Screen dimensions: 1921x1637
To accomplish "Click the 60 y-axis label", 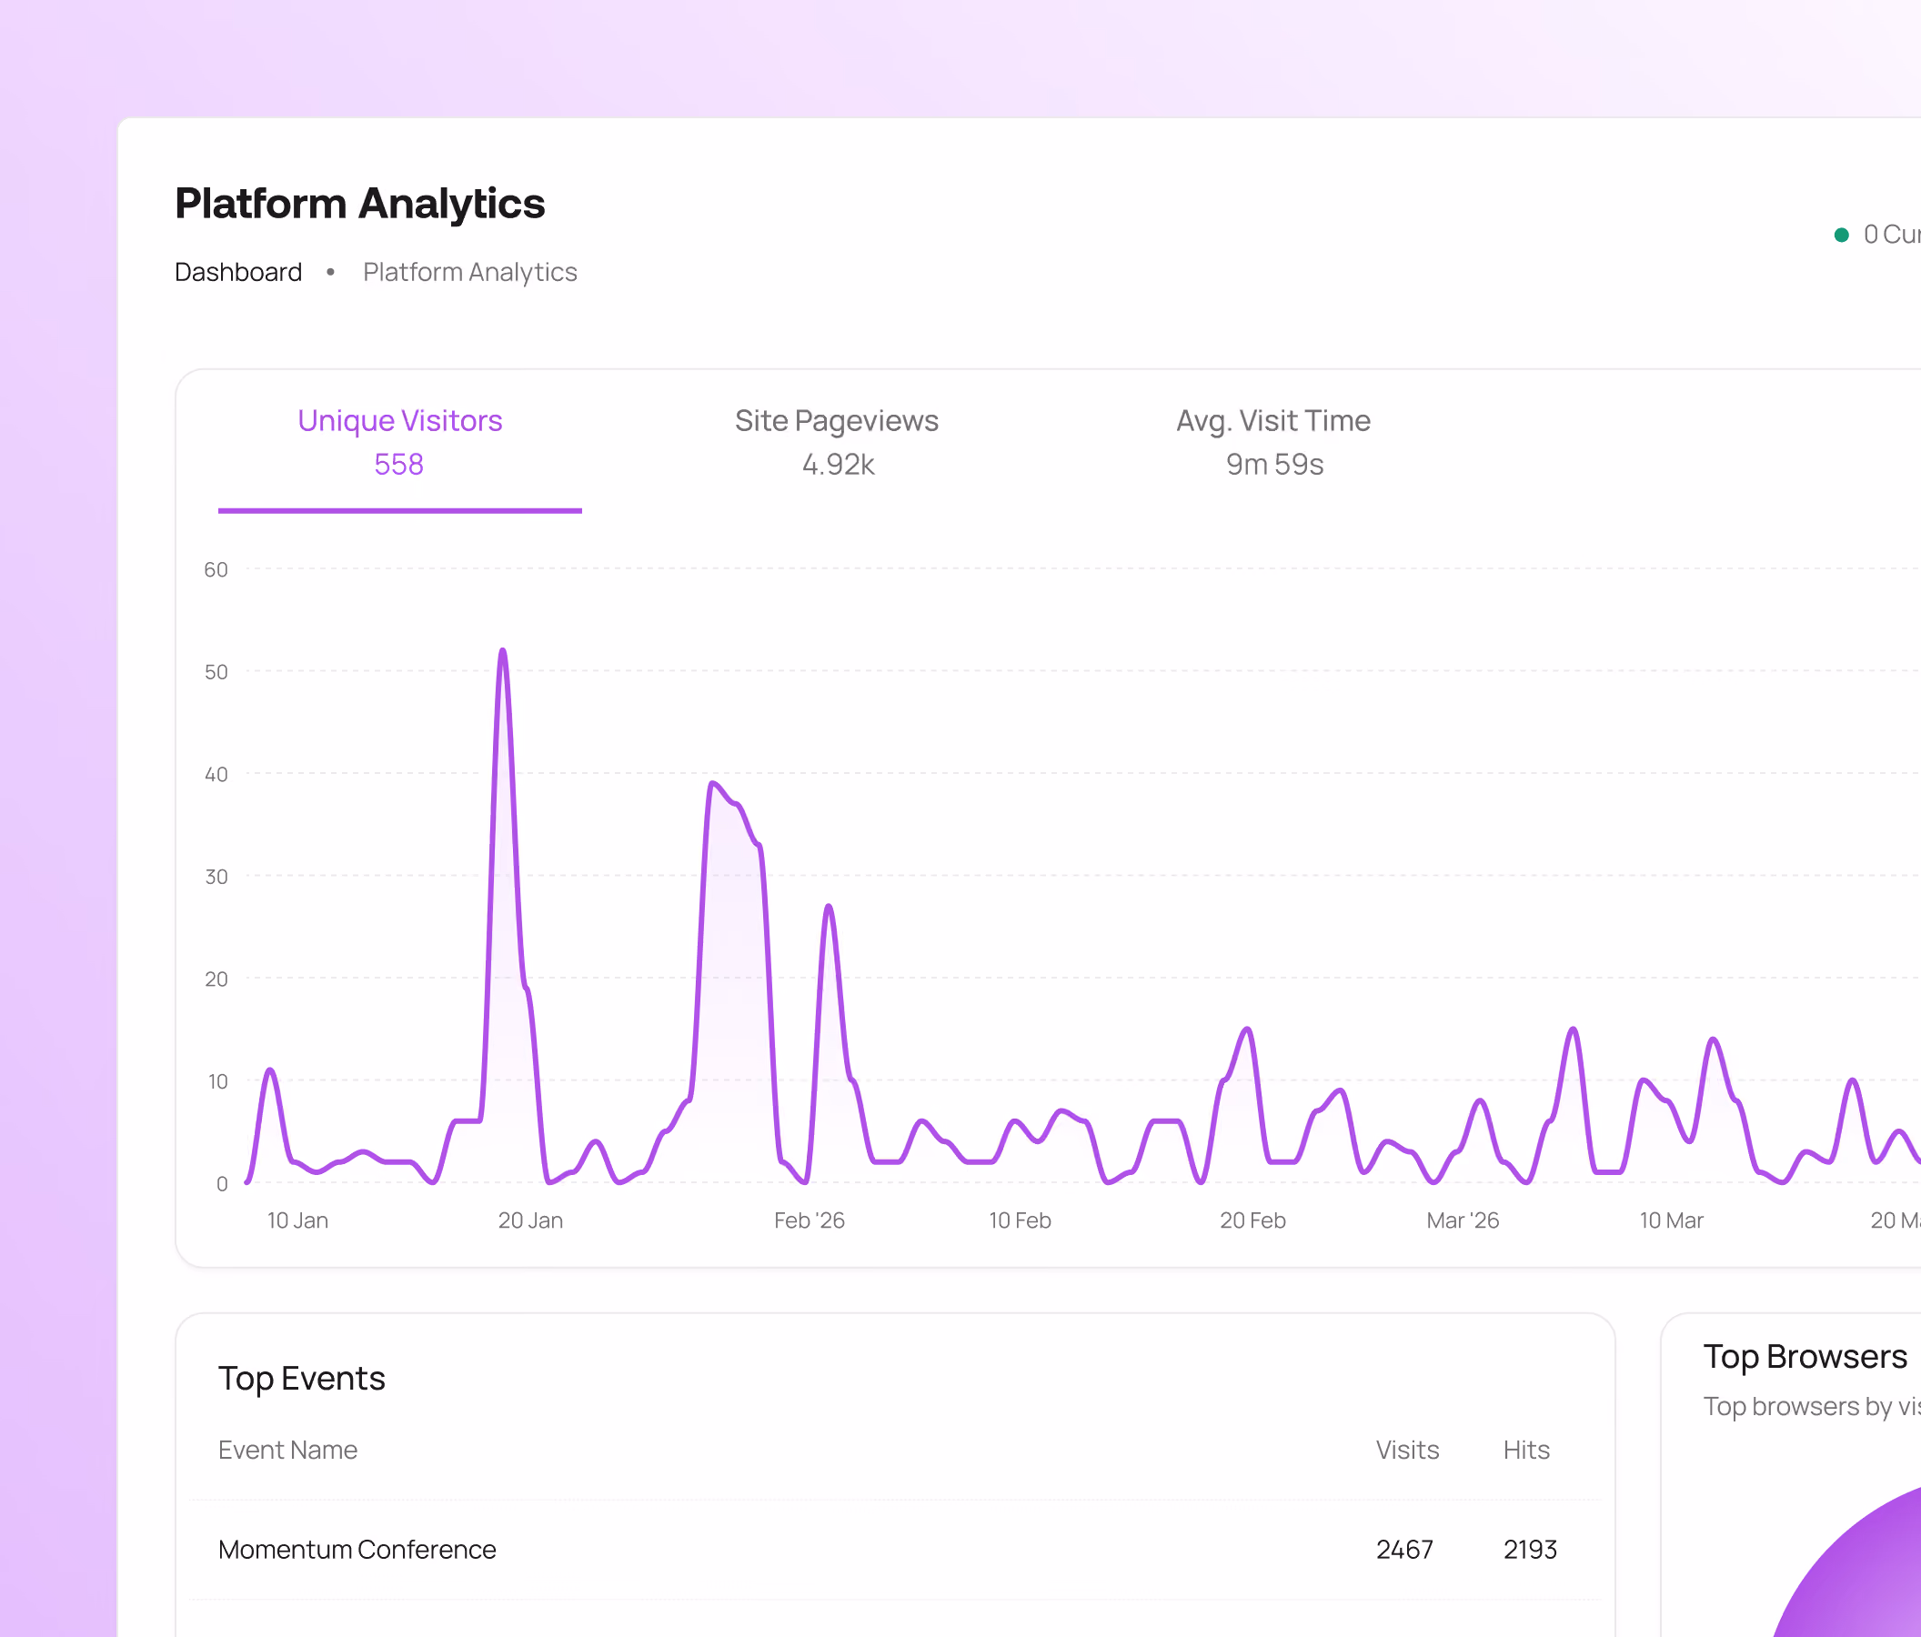I will tap(216, 569).
